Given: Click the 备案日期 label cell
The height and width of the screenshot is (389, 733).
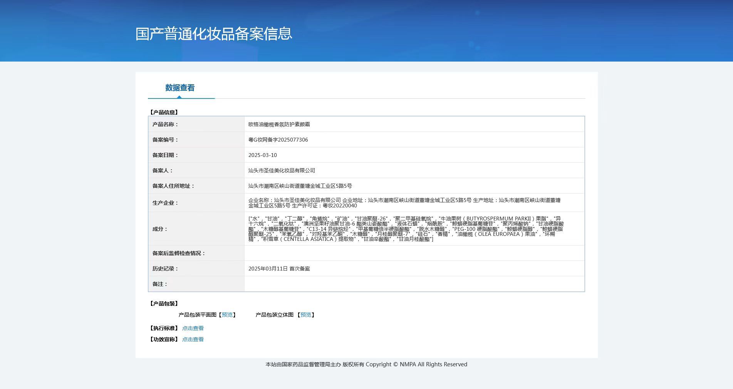Looking at the screenshot, I should tap(196, 155).
